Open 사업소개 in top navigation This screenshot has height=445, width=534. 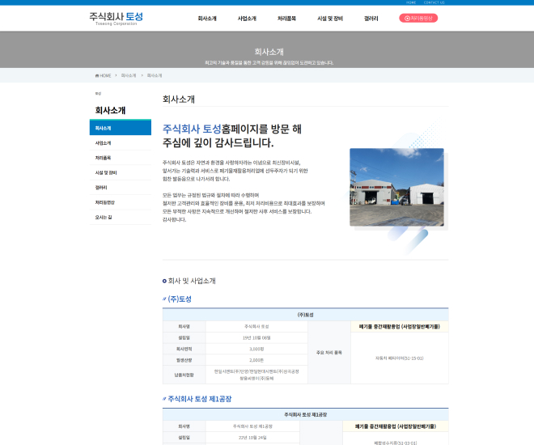click(x=247, y=18)
